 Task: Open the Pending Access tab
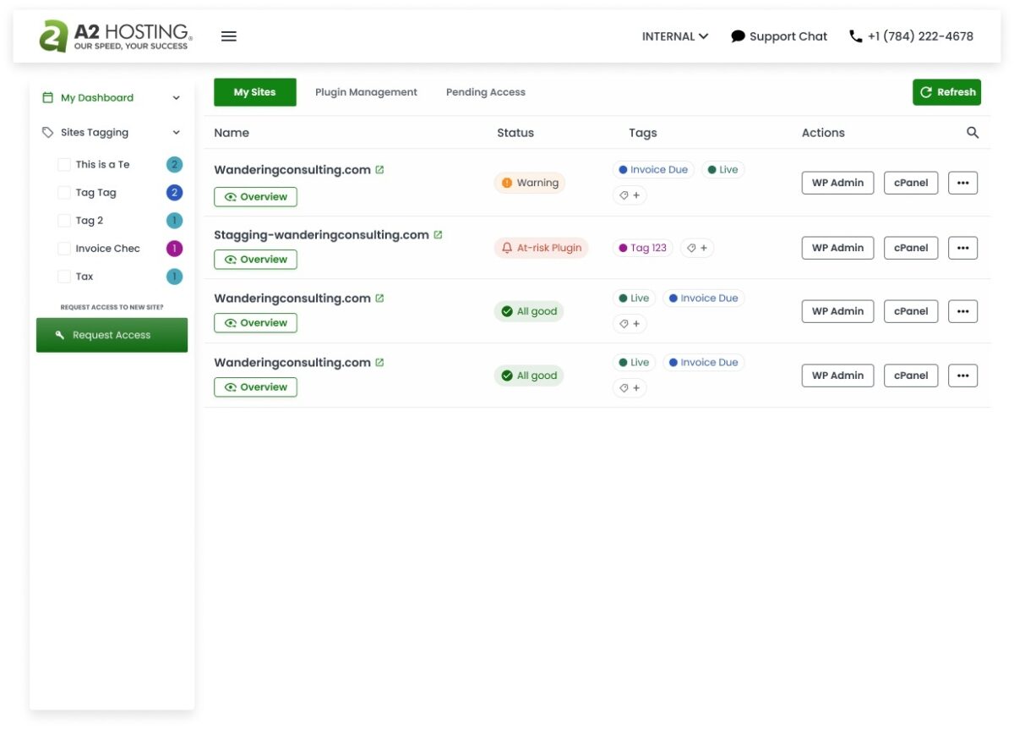pos(485,91)
